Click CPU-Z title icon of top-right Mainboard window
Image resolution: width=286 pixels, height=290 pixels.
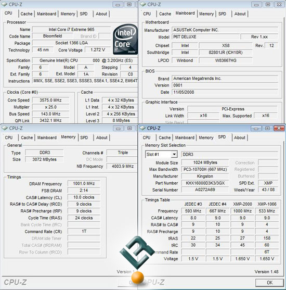(x=143, y=4)
